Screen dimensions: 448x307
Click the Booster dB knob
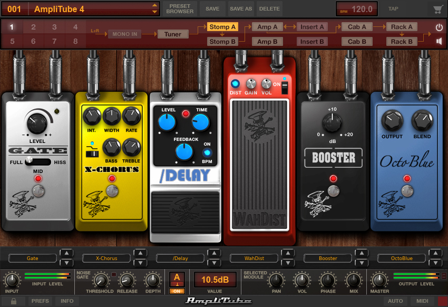(x=332, y=123)
